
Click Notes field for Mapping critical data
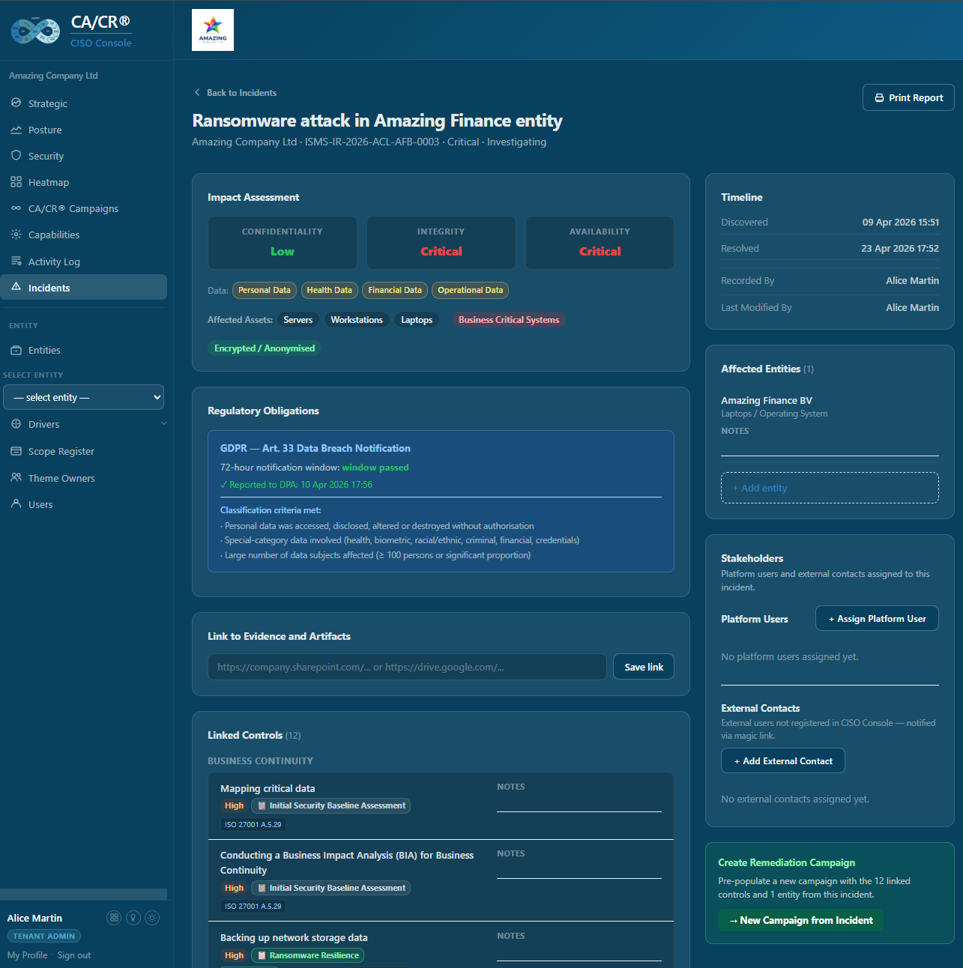[x=579, y=803]
